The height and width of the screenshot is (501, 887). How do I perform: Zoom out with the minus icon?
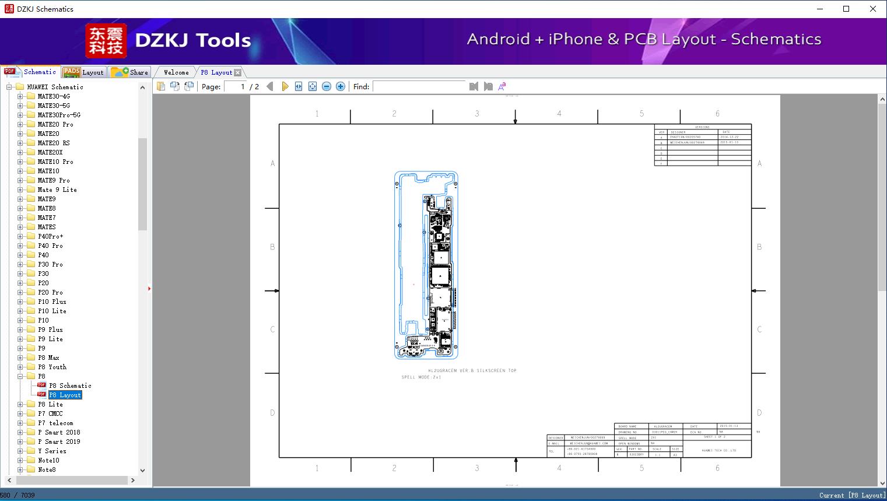(327, 86)
